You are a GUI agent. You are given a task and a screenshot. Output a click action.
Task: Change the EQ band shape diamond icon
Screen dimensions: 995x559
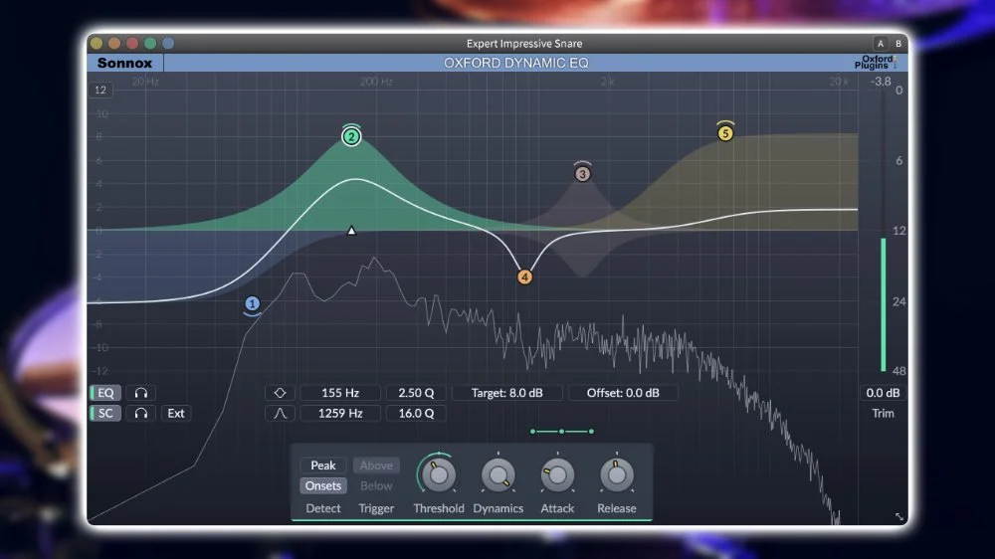tap(280, 393)
